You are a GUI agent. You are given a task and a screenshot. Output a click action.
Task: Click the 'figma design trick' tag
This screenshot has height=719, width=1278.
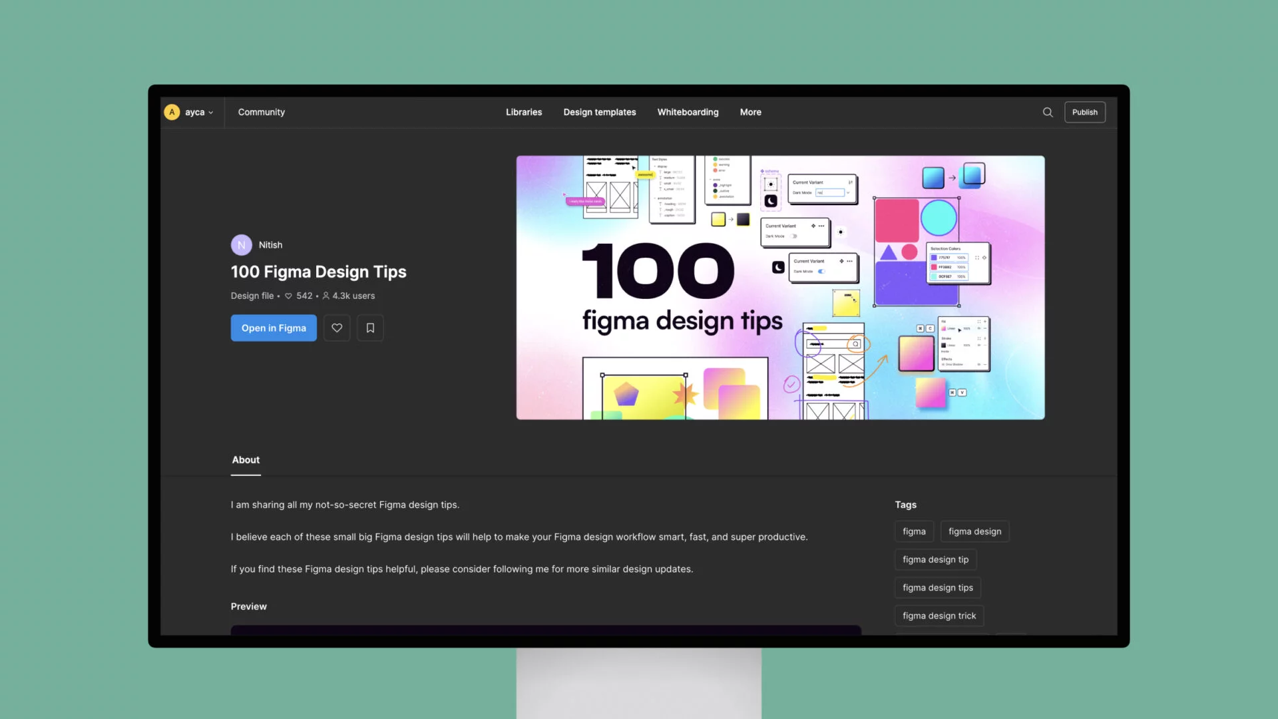click(x=939, y=616)
